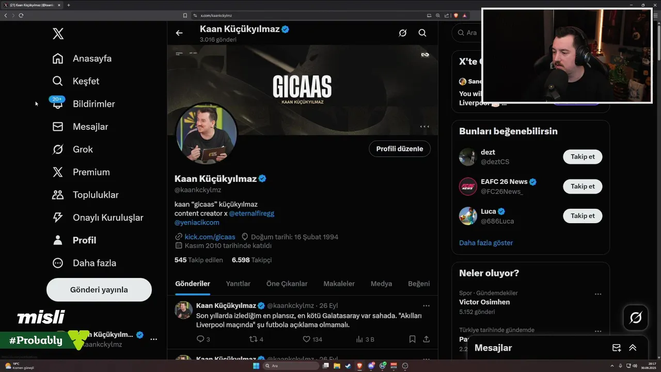Click Daha fazla göster link
The width and height of the screenshot is (661, 372).
(x=486, y=243)
